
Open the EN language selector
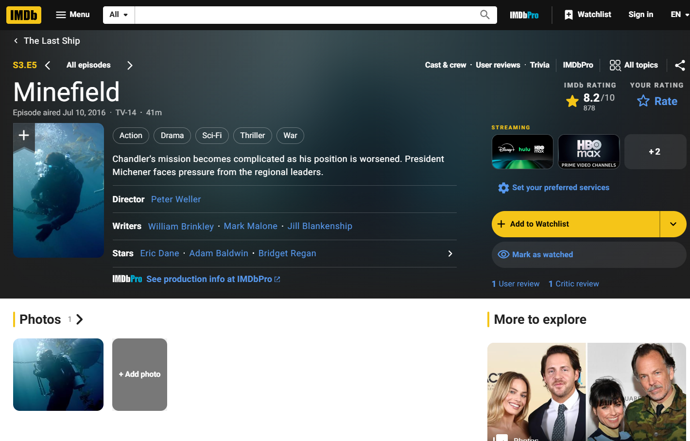(x=679, y=15)
